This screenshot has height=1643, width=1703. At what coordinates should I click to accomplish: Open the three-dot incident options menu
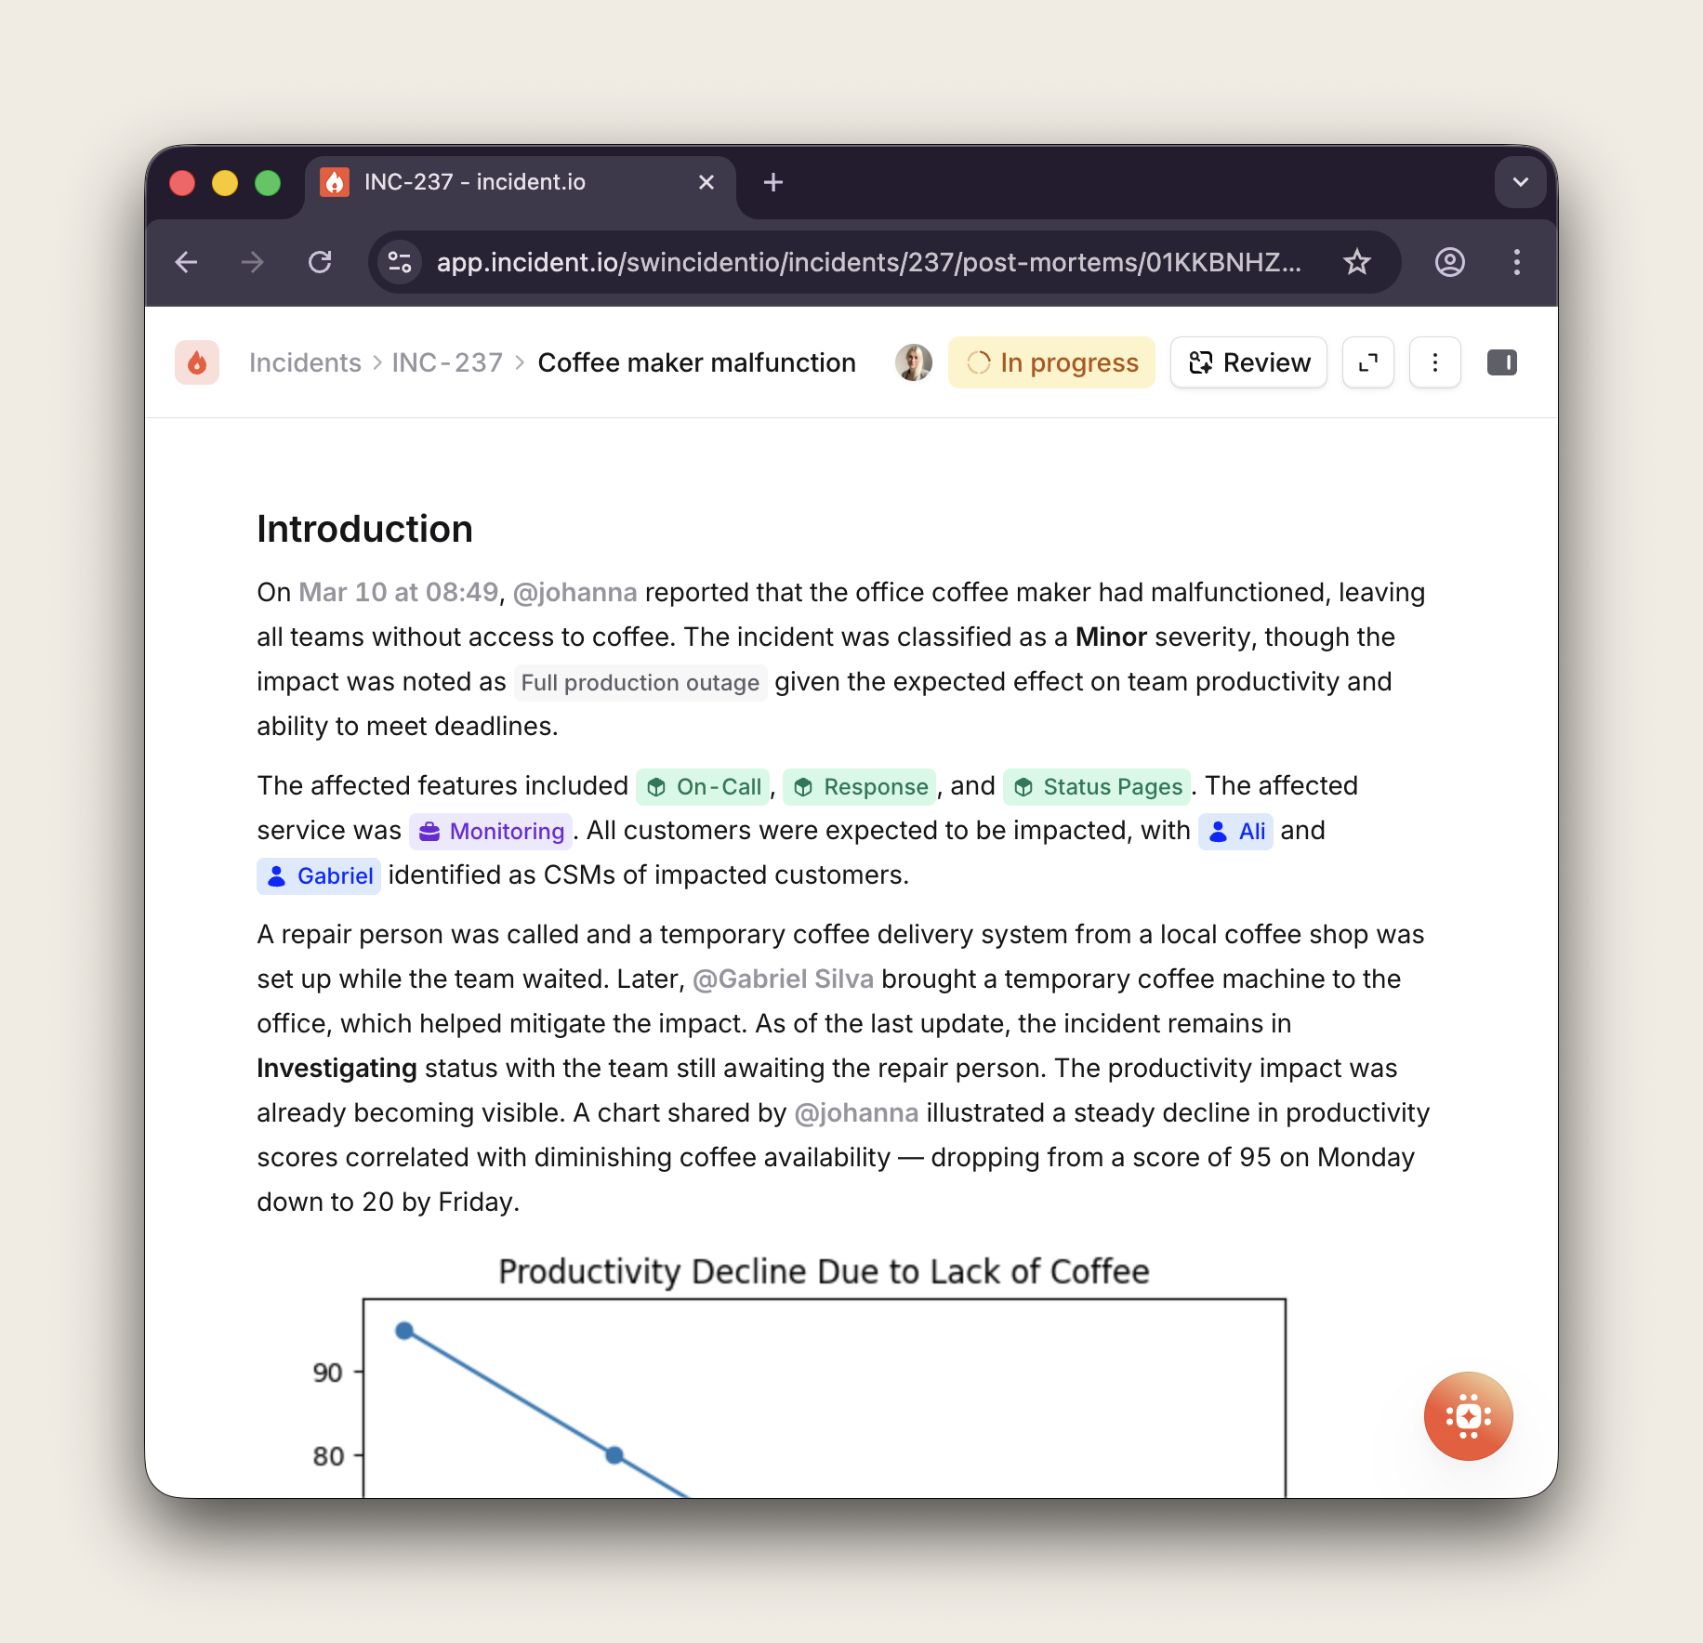tap(1434, 362)
